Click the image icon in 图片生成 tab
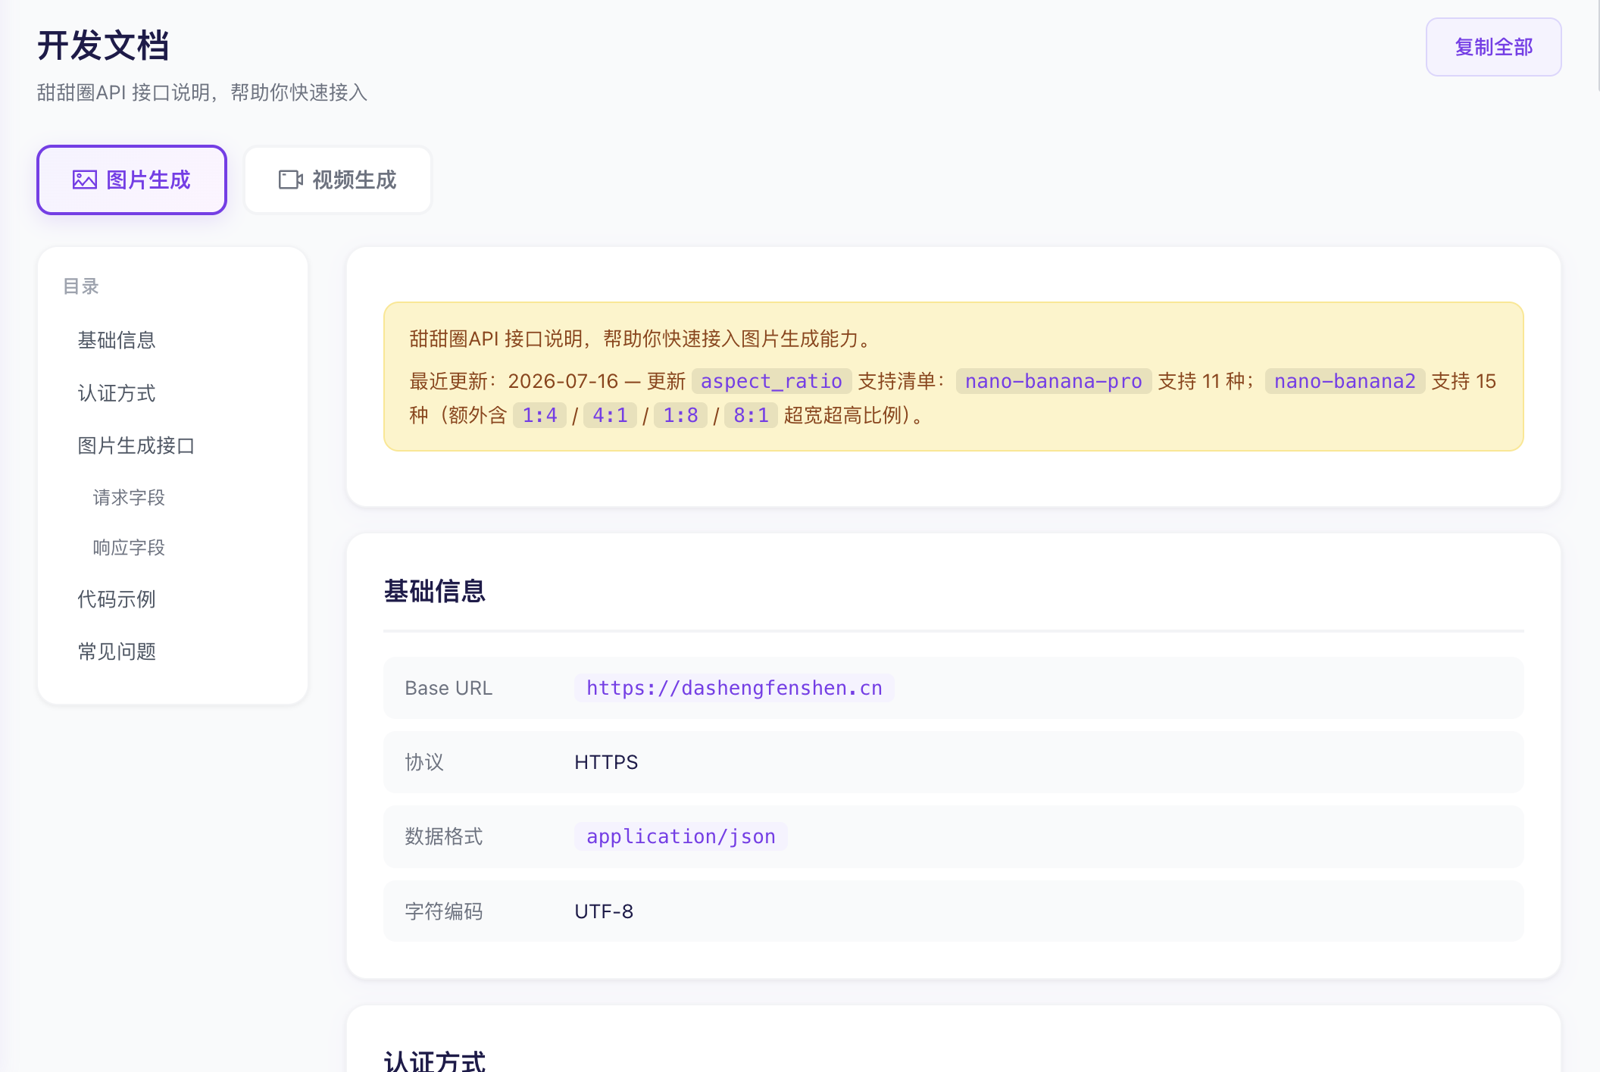Screen dimensions: 1600x1072 85,180
